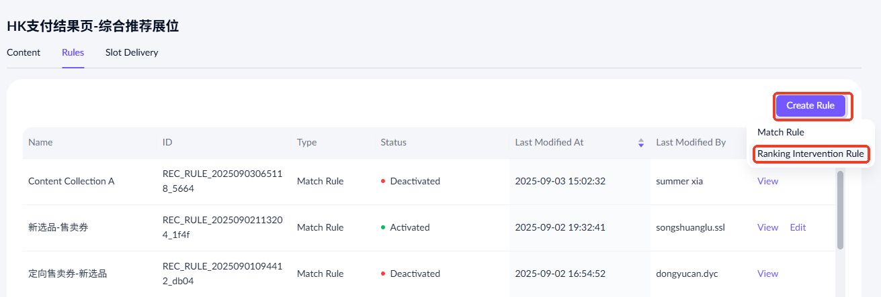Viewport: 881px width, 297px height.
Task: View the Content Collection A rule
Action: pos(767,181)
